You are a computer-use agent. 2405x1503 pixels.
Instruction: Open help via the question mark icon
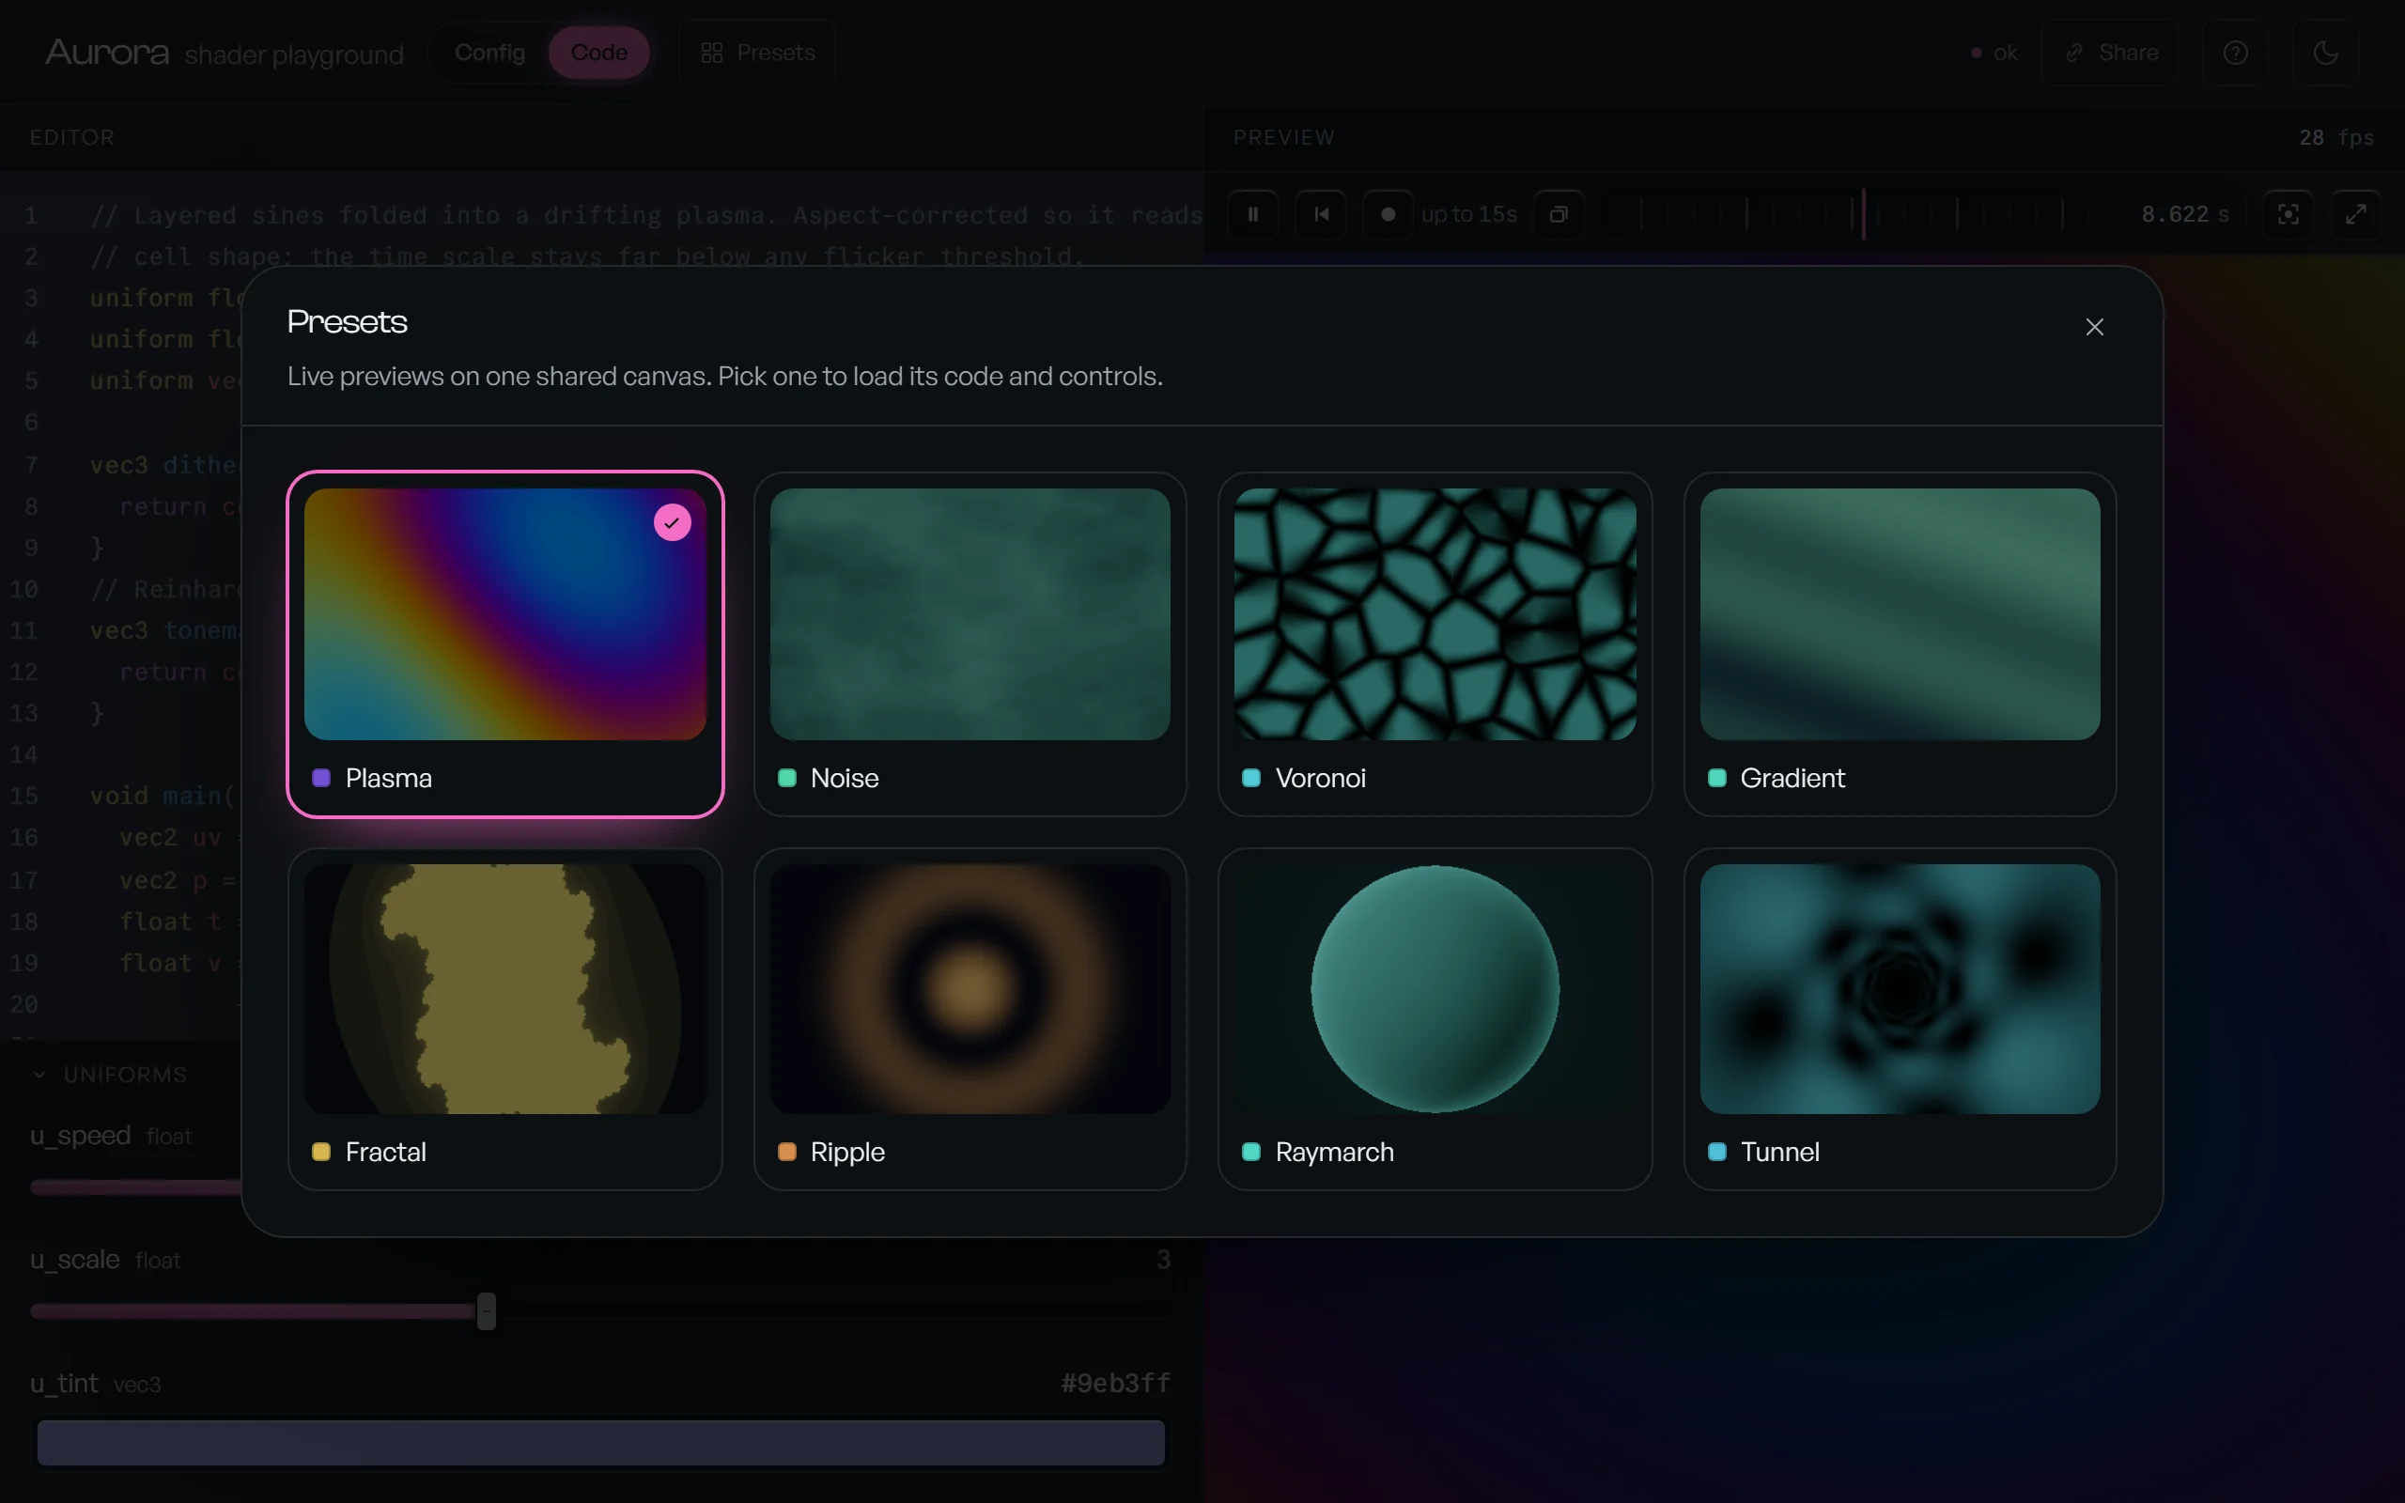coord(2235,53)
